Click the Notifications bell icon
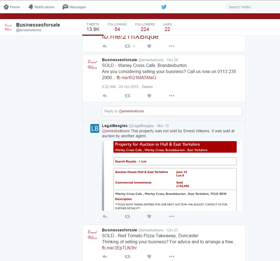Screen dimensions: 280x261 [31, 7]
